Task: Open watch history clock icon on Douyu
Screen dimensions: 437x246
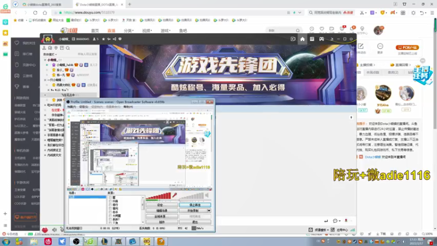Action: (311, 29)
